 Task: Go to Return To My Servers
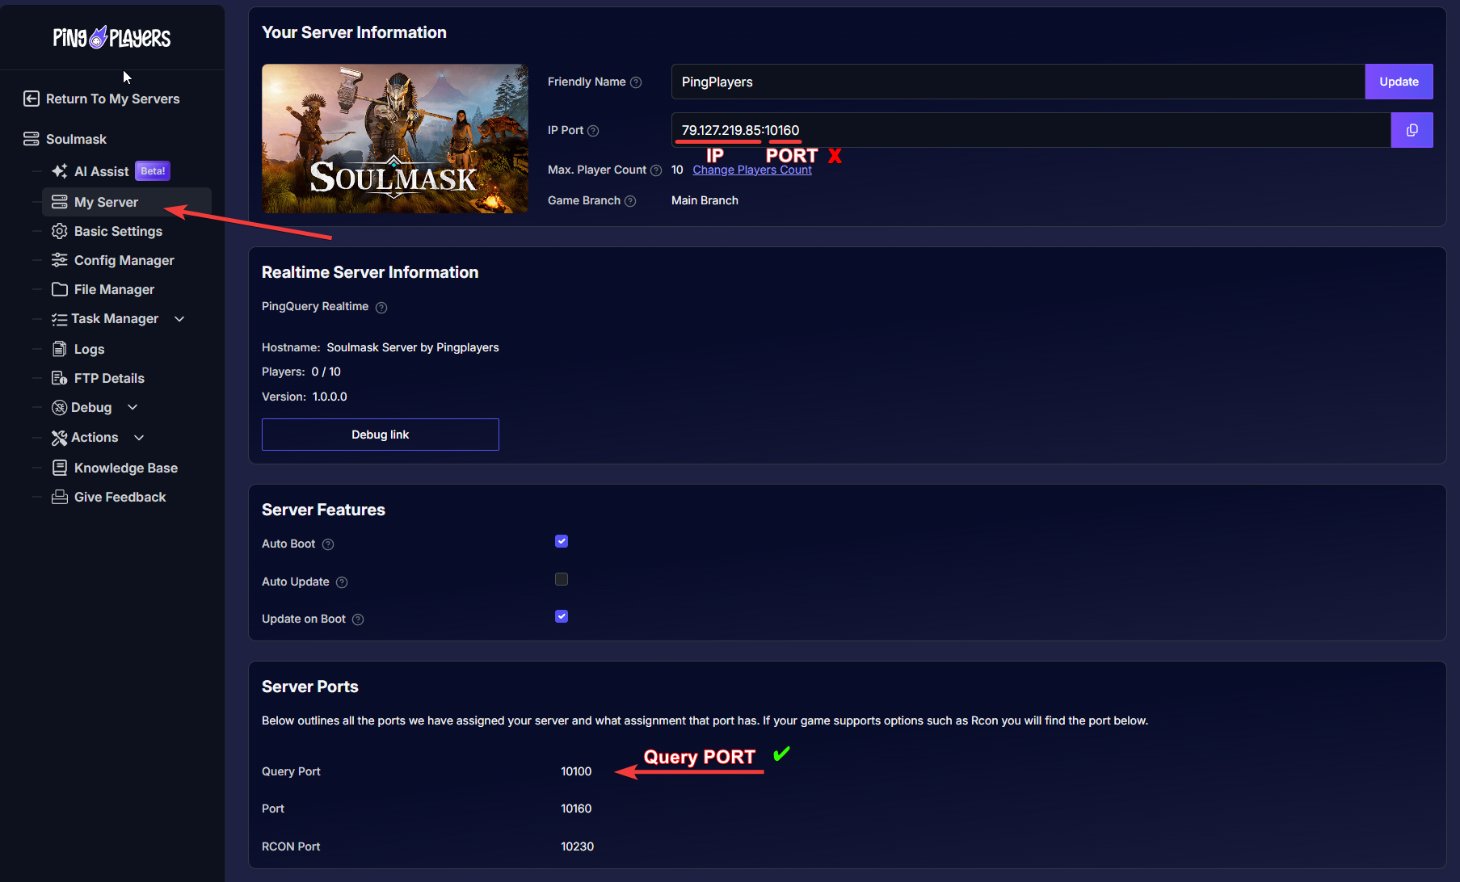tap(112, 99)
